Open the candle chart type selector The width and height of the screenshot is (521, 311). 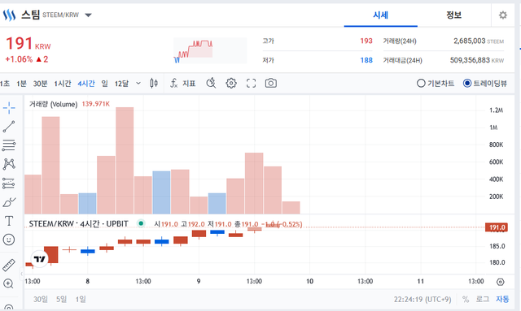(x=154, y=83)
